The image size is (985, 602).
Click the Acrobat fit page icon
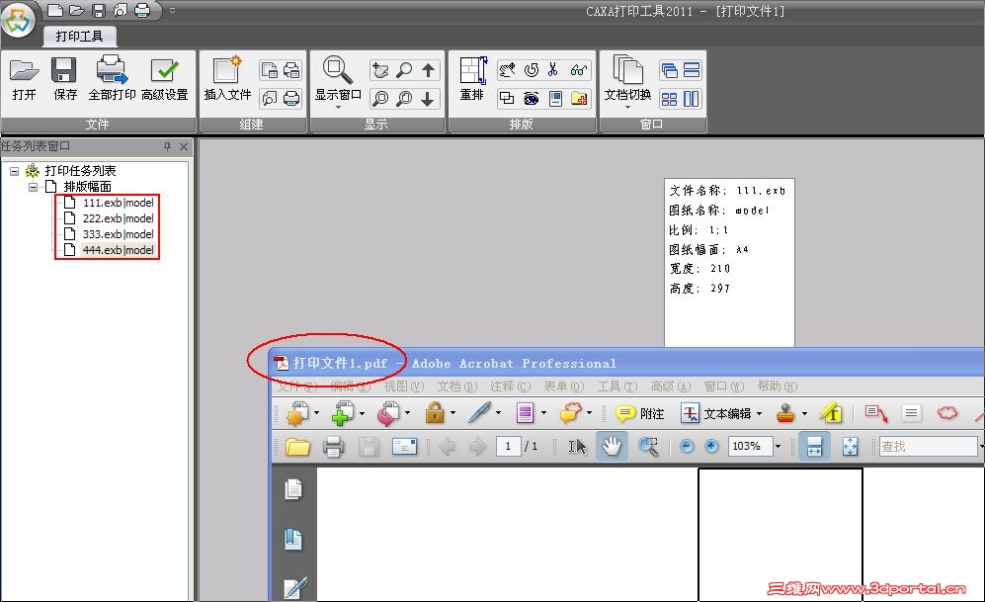tap(850, 447)
